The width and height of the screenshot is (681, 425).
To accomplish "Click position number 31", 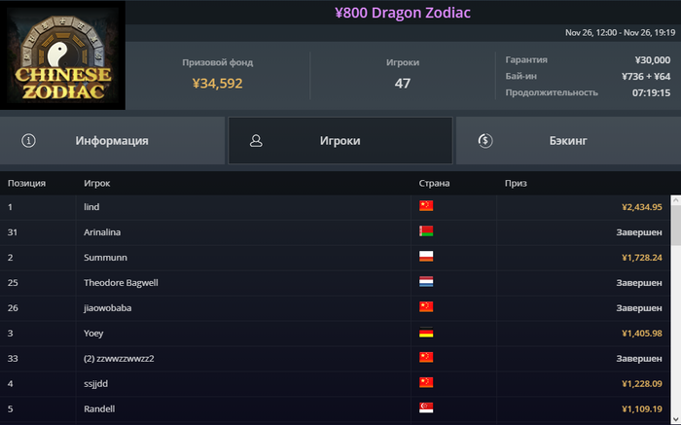I will point(12,232).
